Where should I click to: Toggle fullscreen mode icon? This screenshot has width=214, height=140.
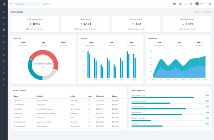(186, 4)
